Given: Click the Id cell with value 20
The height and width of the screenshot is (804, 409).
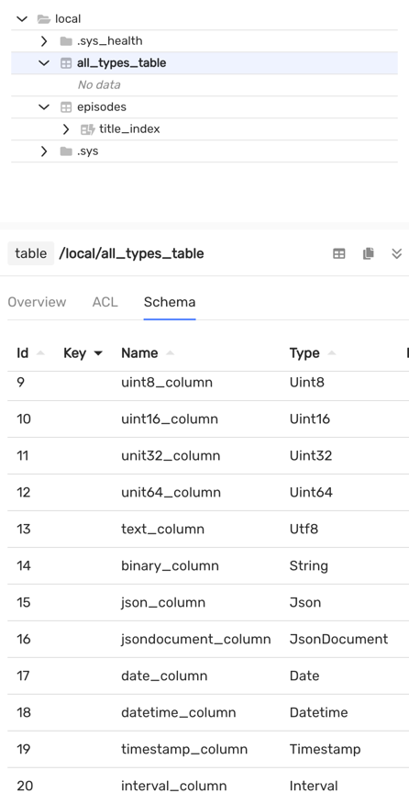Looking at the screenshot, I should 24,786.
